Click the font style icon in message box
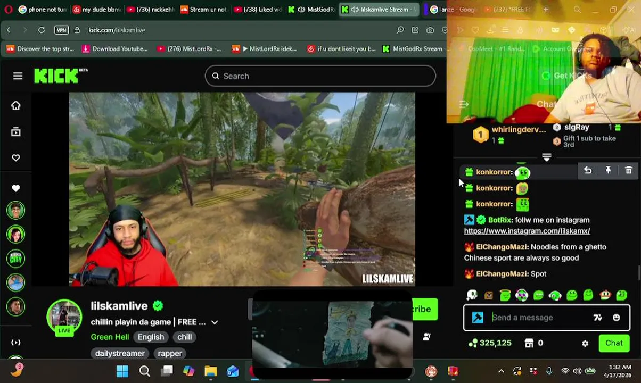 point(597,318)
